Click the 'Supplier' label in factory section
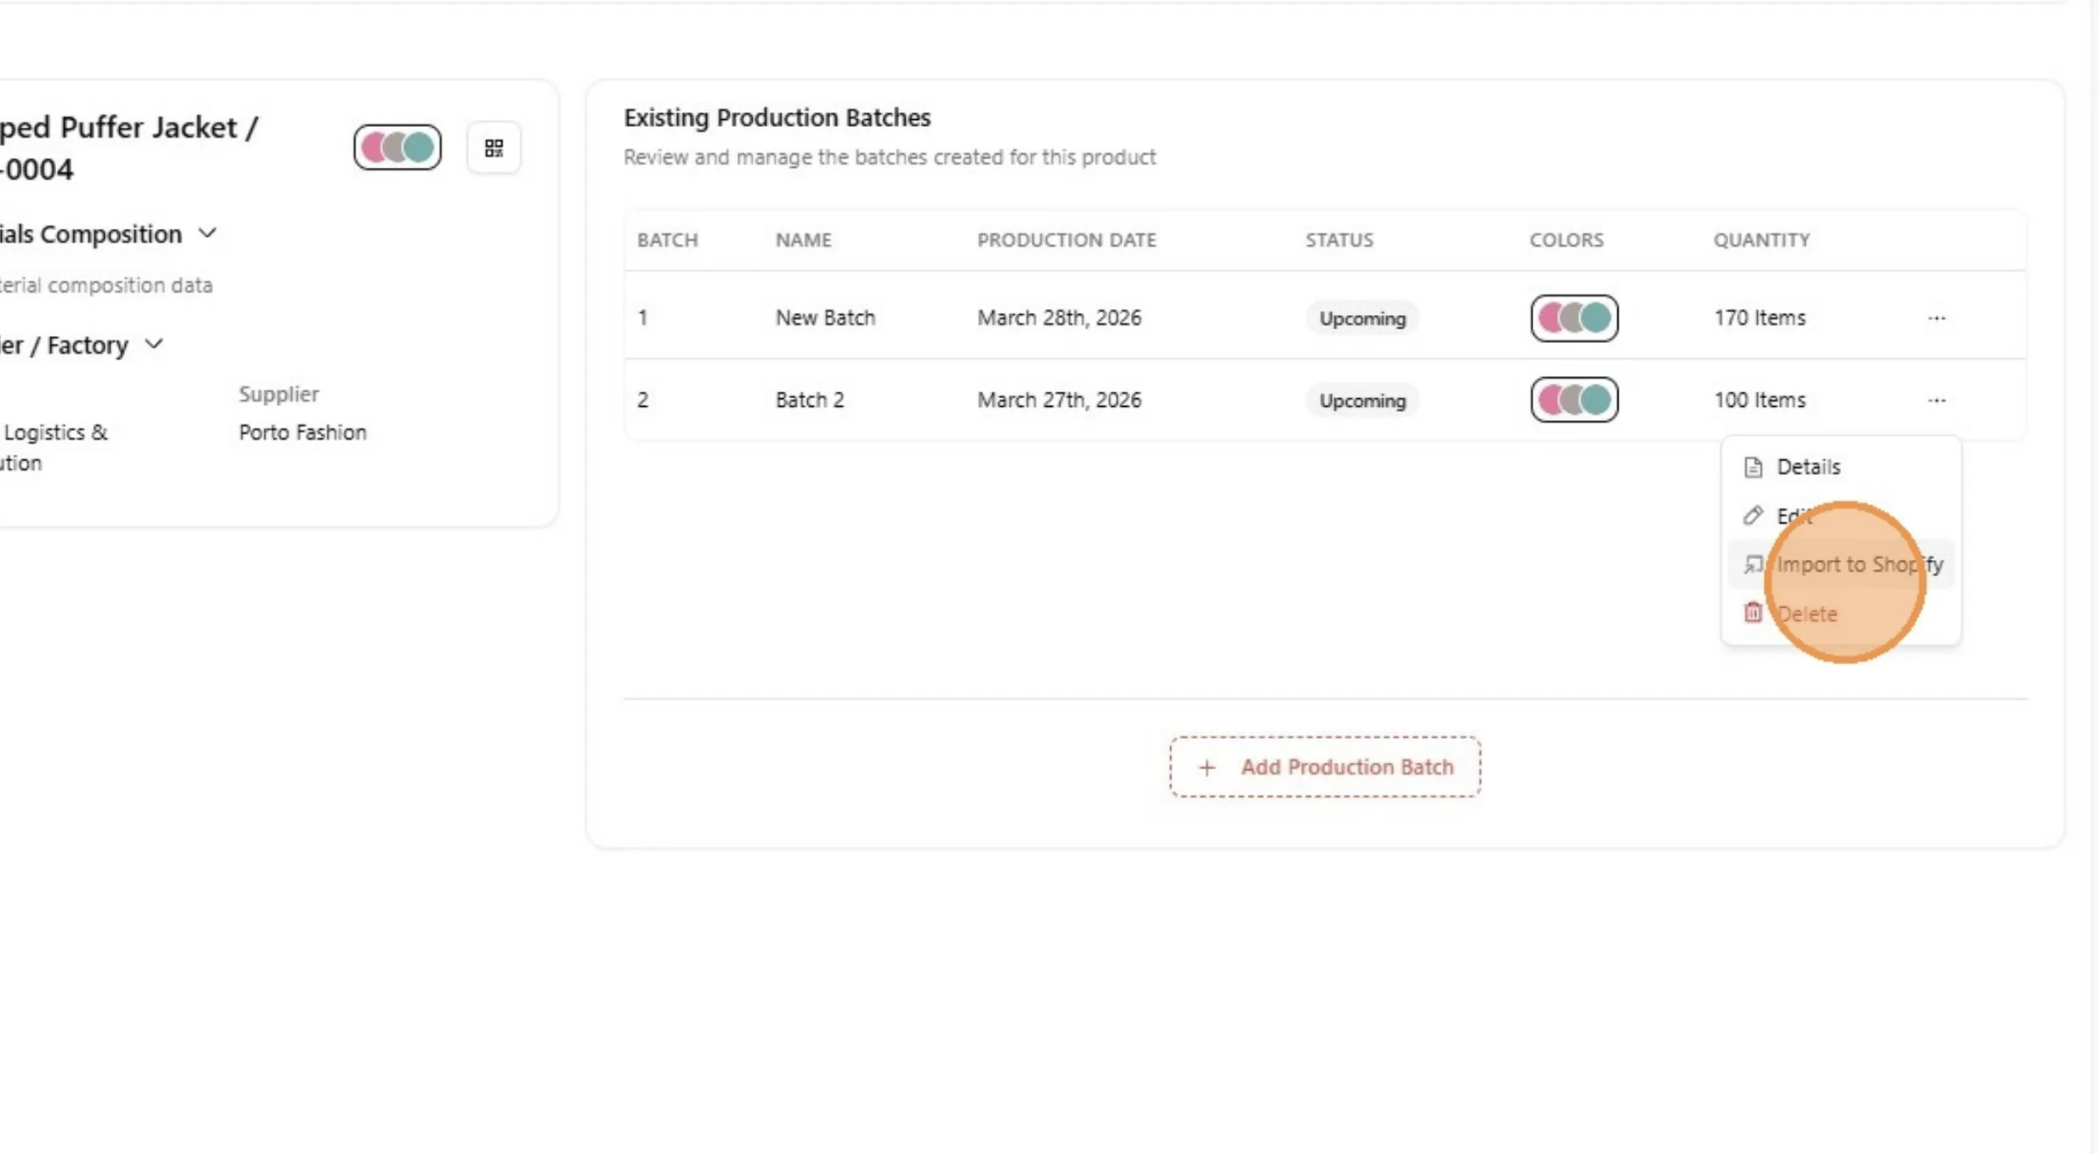This screenshot has width=2099, height=1154. pyautogui.click(x=279, y=394)
